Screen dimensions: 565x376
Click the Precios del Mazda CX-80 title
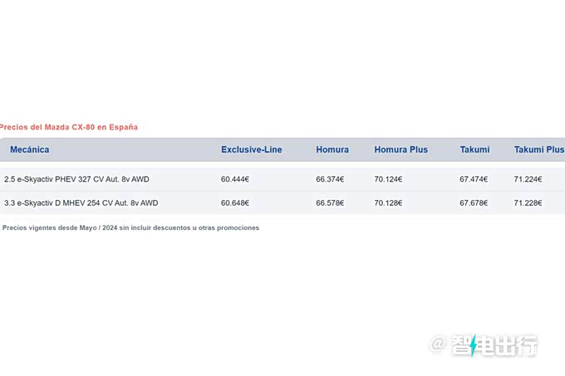click(x=68, y=127)
